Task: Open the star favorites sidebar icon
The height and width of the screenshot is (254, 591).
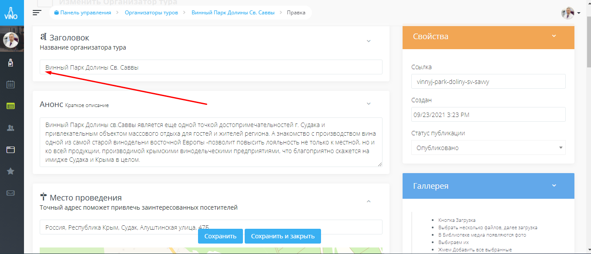Action: (x=10, y=171)
